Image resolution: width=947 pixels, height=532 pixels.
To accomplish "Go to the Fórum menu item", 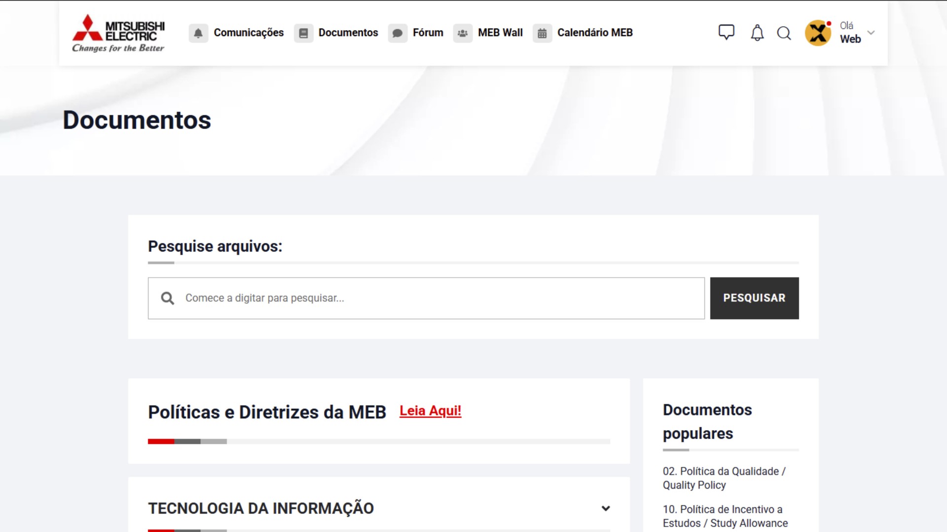I will pyautogui.click(x=428, y=33).
